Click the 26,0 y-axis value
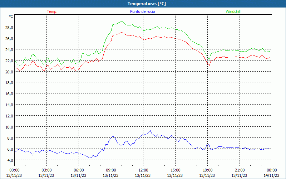 click(x=10, y=39)
